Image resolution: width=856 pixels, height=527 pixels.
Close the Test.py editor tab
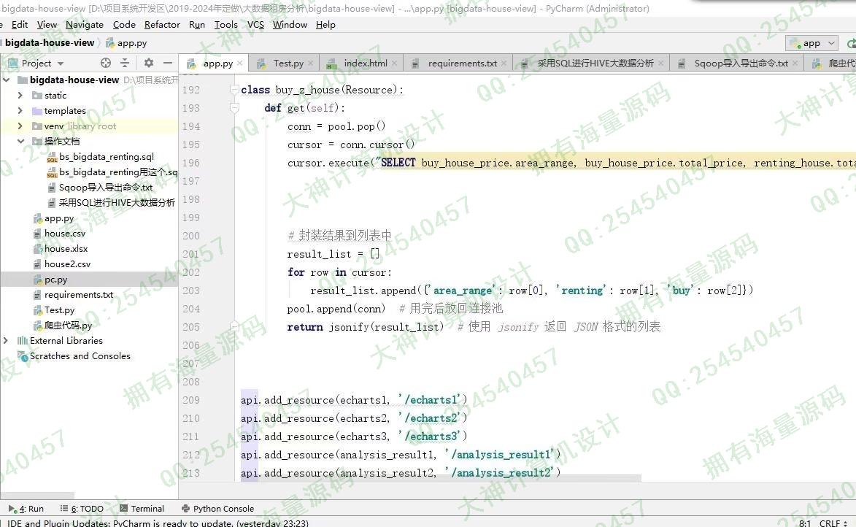[311, 64]
